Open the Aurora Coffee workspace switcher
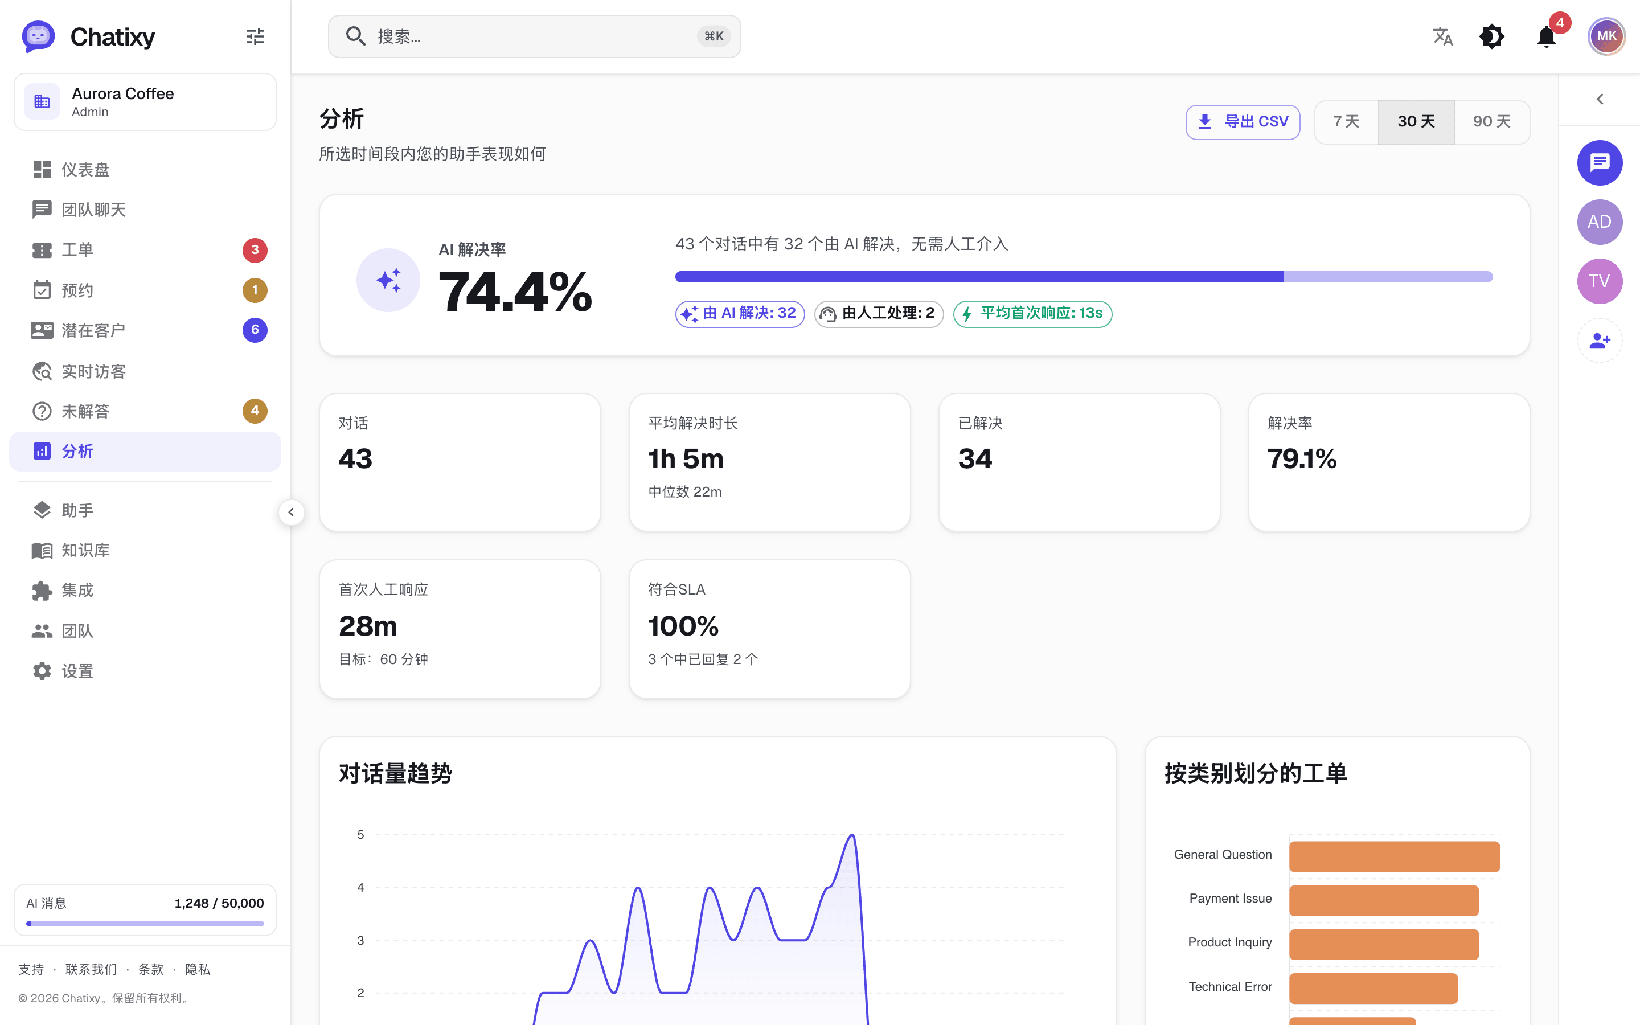The height and width of the screenshot is (1025, 1640). pyautogui.click(x=145, y=102)
